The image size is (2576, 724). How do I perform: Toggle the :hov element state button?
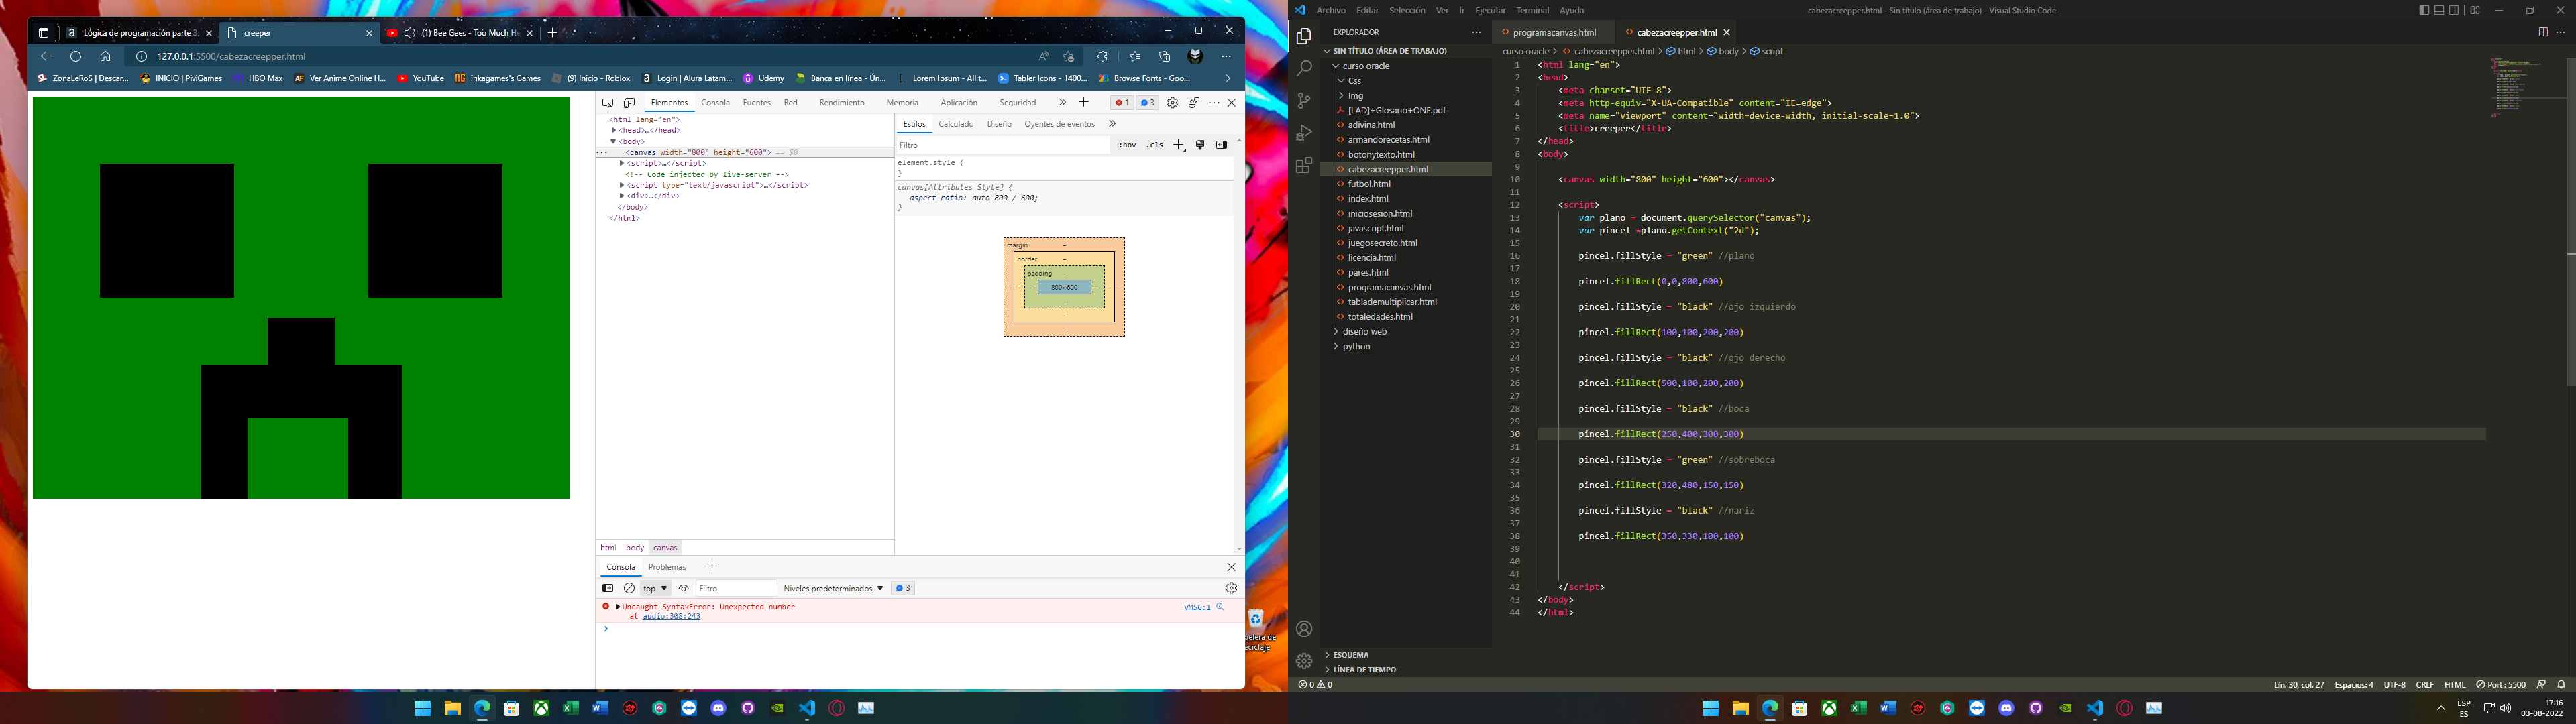tap(1128, 145)
